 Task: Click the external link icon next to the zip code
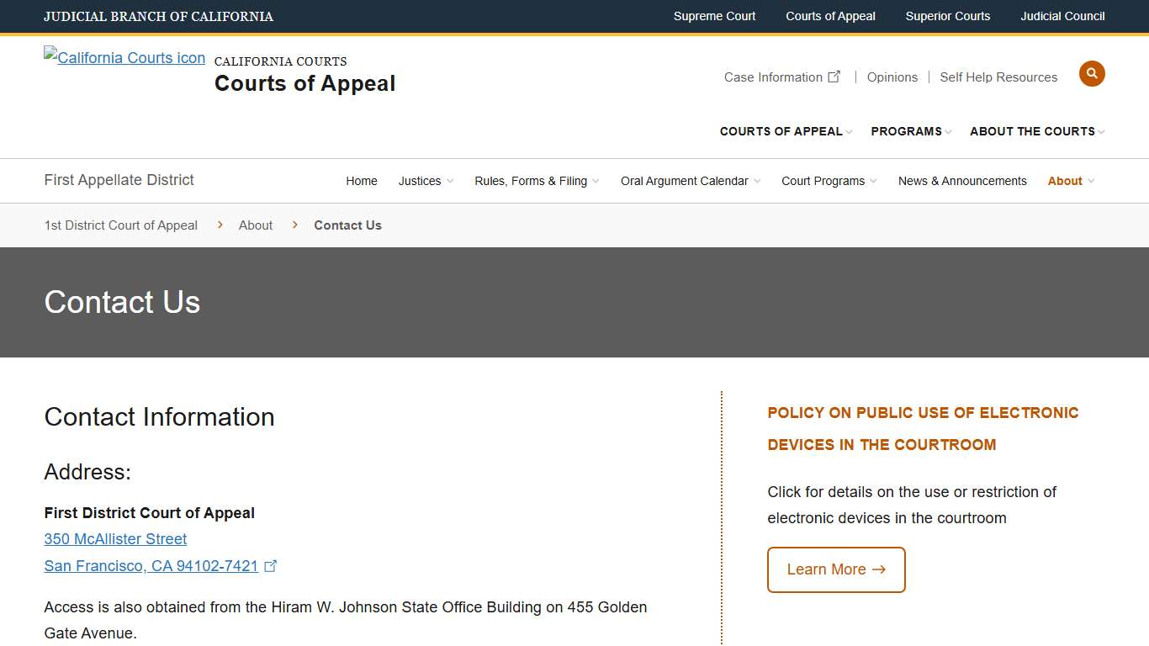tap(271, 566)
